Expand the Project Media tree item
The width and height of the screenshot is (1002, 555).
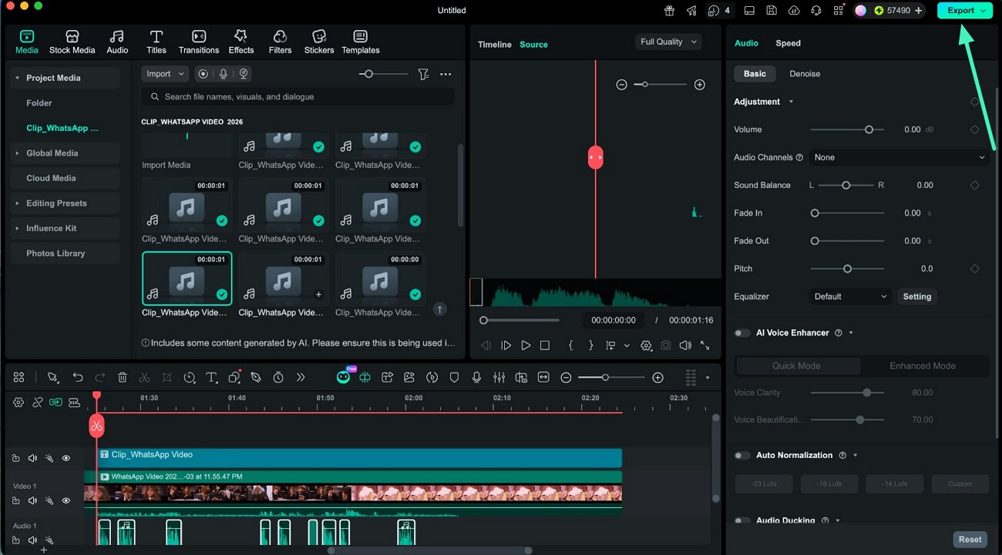pyautogui.click(x=18, y=78)
